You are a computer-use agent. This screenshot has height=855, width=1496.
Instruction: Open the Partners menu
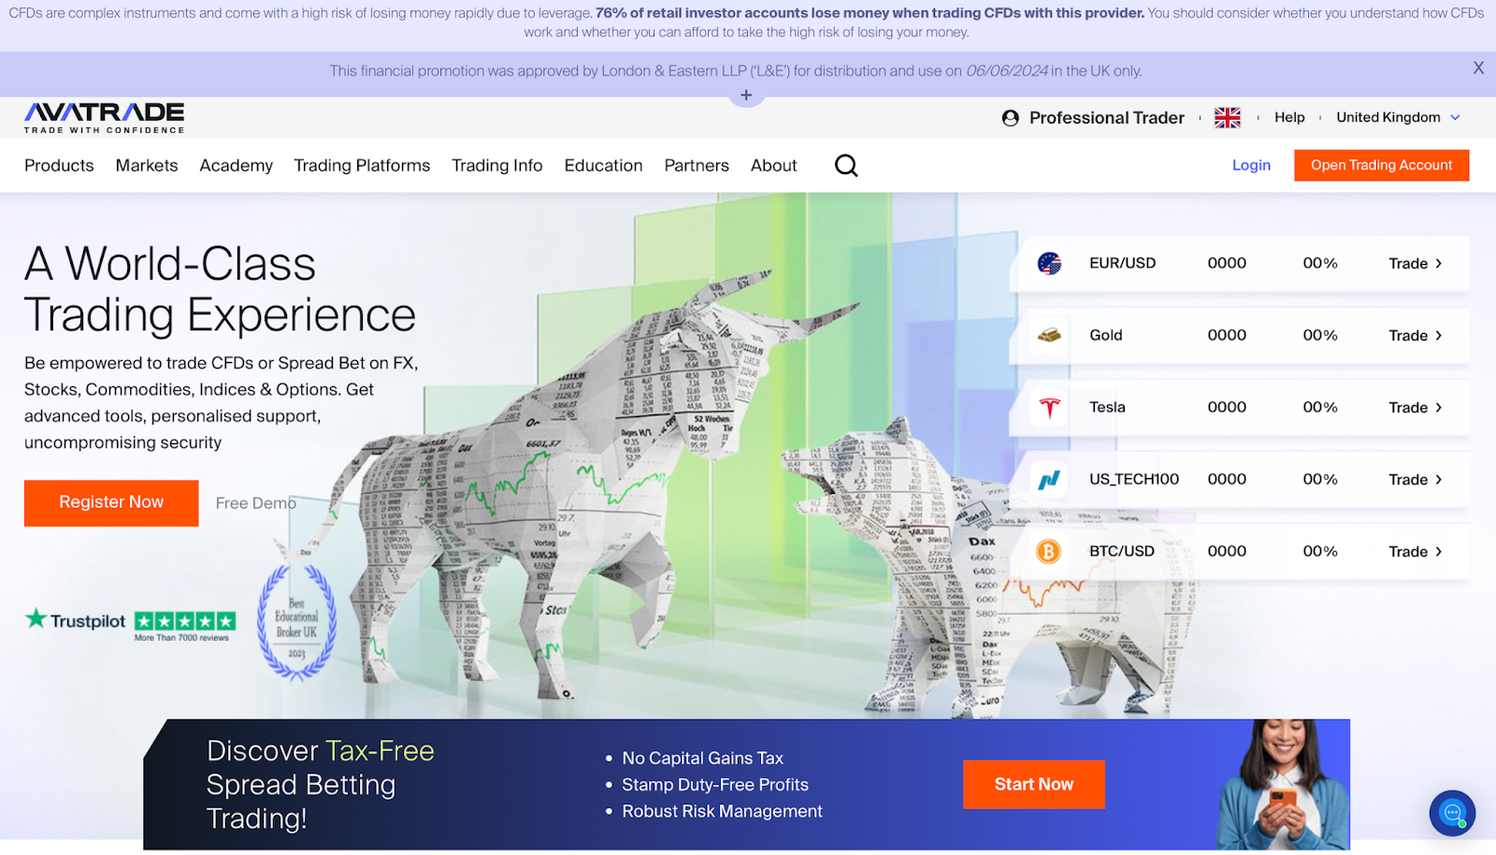697,166
